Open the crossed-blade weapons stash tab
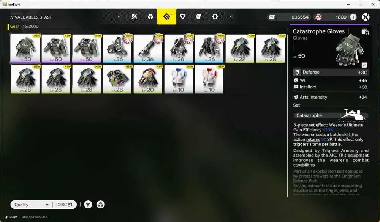 (134, 16)
